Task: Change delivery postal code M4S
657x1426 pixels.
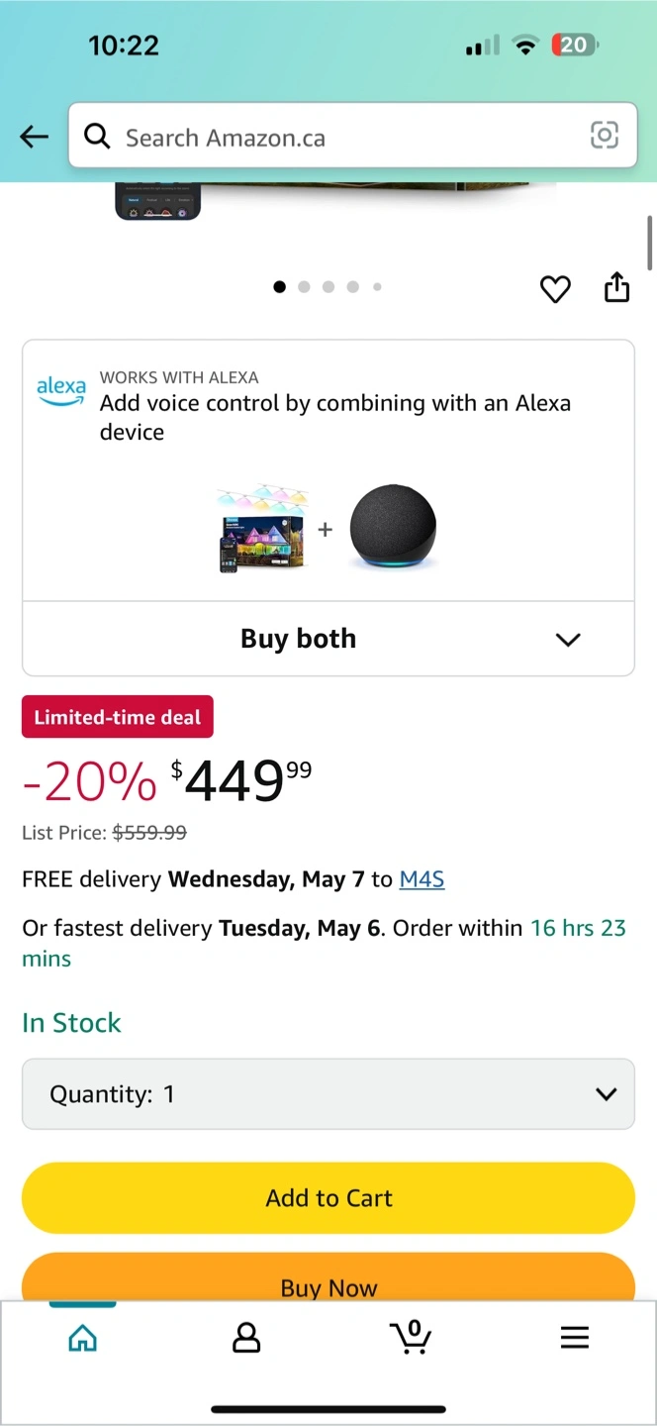Action: click(422, 879)
